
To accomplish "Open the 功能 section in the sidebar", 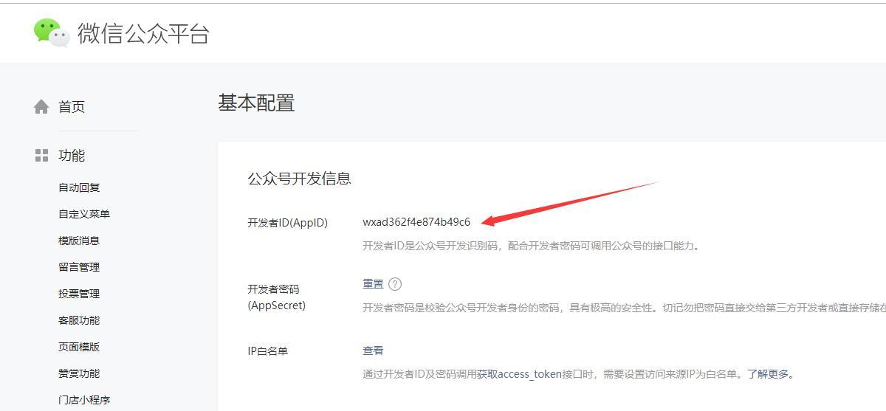I will click(72, 156).
